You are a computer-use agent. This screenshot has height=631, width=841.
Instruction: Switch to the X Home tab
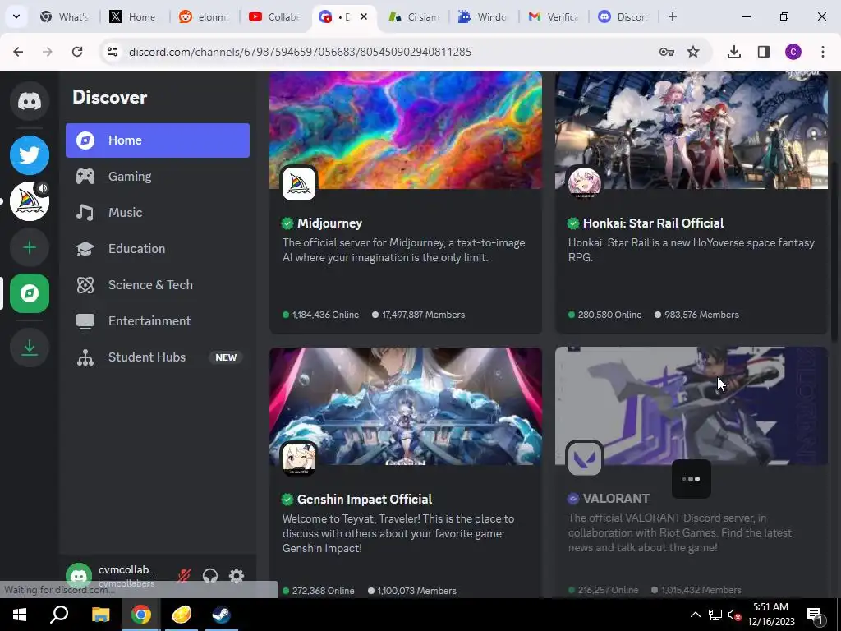[132, 16]
